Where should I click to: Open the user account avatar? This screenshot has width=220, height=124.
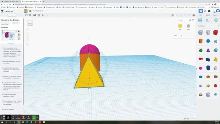click(218, 11)
